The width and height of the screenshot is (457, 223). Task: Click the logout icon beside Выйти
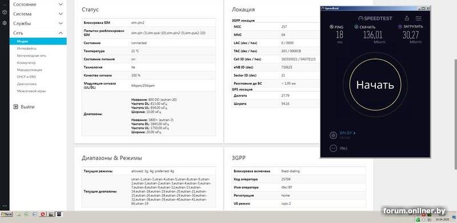tap(16, 107)
